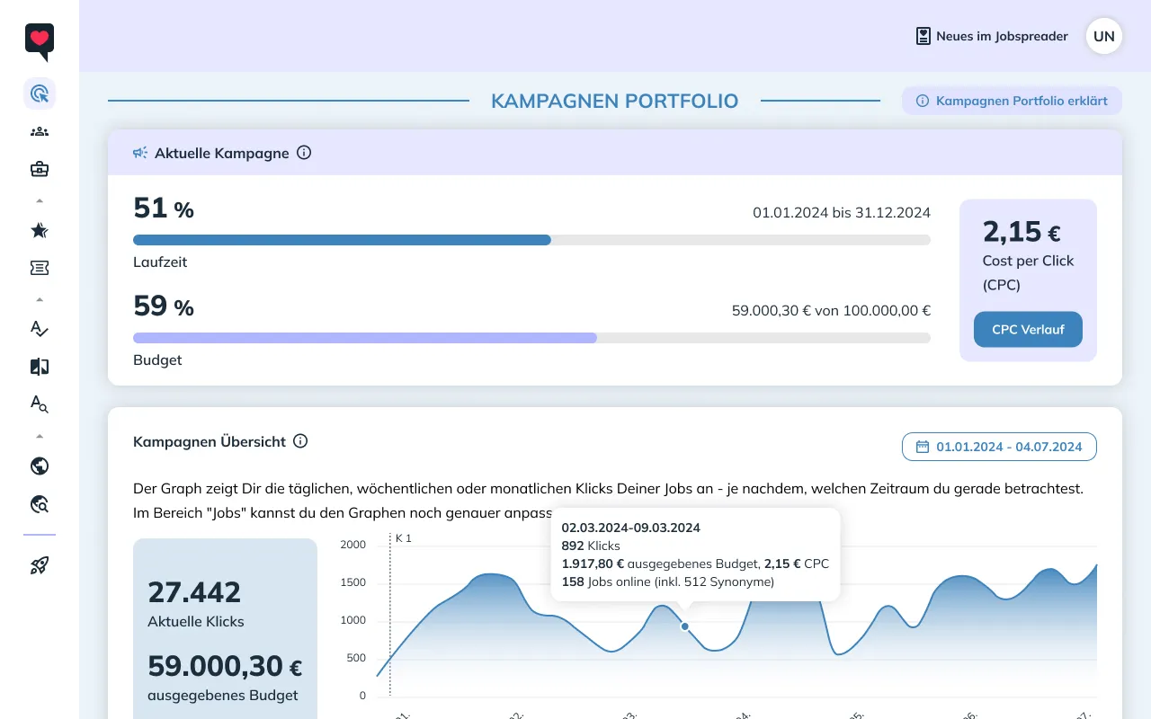
Task: Open the ticket voucher sidebar icon
Action: (x=40, y=268)
